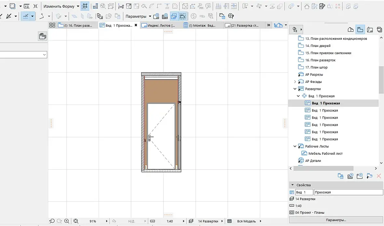This screenshot has width=384, height=226.
Task: Open Layout Book in Navigator
Action: pyautogui.click(x=370, y=30)
